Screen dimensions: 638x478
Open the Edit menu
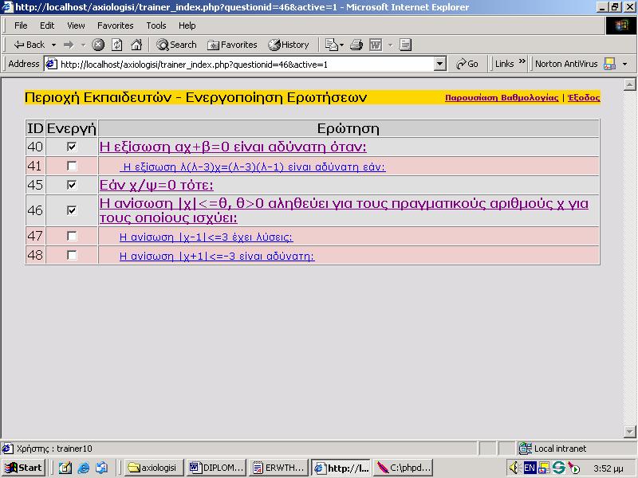[47, 25]
